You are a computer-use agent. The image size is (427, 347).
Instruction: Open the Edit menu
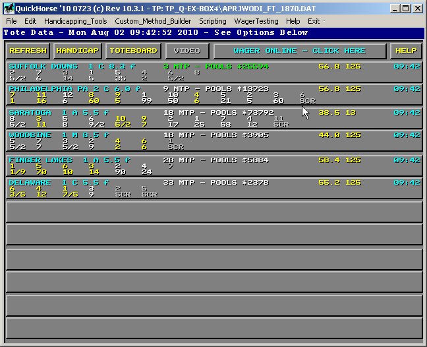[30, 21]
